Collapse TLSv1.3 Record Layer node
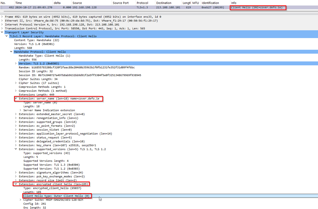The image size is (318, 209). pos(6,36)
